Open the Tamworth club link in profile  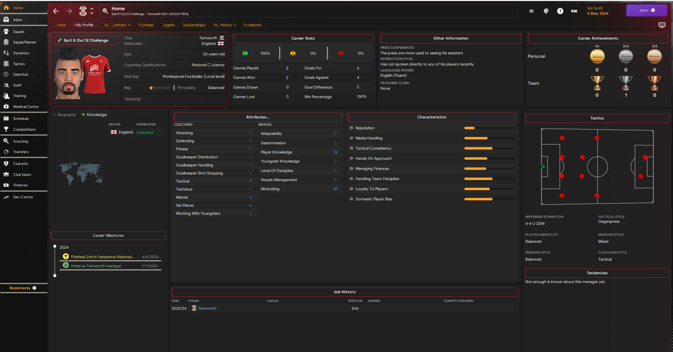click(208, 38)
